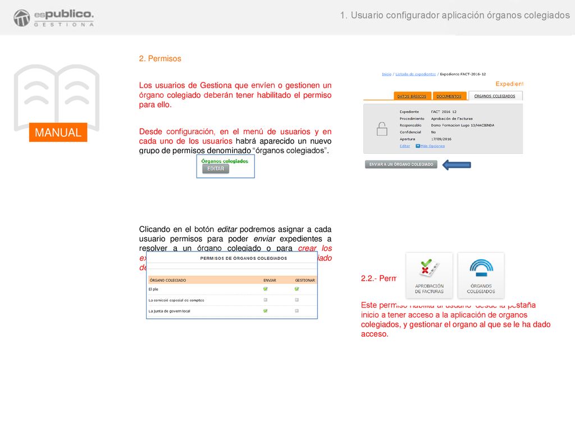Image resolution: width=575 pixels, height=431 pixels.
Task: Click the orange MANUAL label
Action: [58, 132]
